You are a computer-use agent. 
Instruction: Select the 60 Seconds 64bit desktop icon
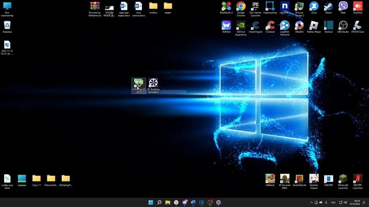(284, 182)
